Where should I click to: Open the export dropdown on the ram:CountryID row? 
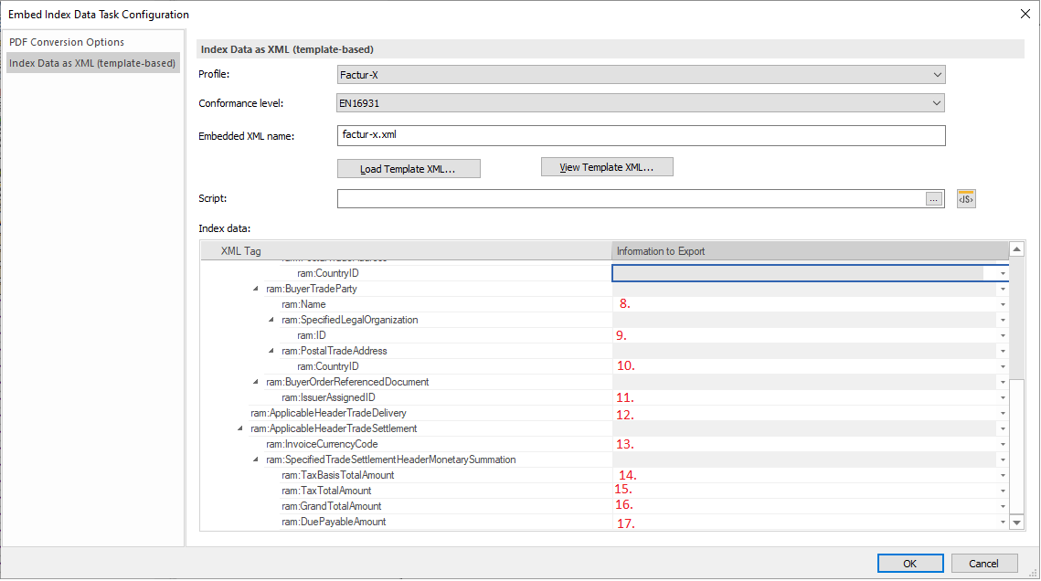pyautogui.click(x=1003, y=273)
